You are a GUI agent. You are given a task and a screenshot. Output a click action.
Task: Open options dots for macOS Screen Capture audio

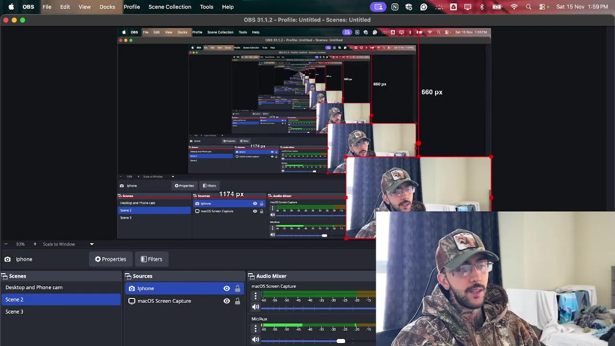pos(256,296)
